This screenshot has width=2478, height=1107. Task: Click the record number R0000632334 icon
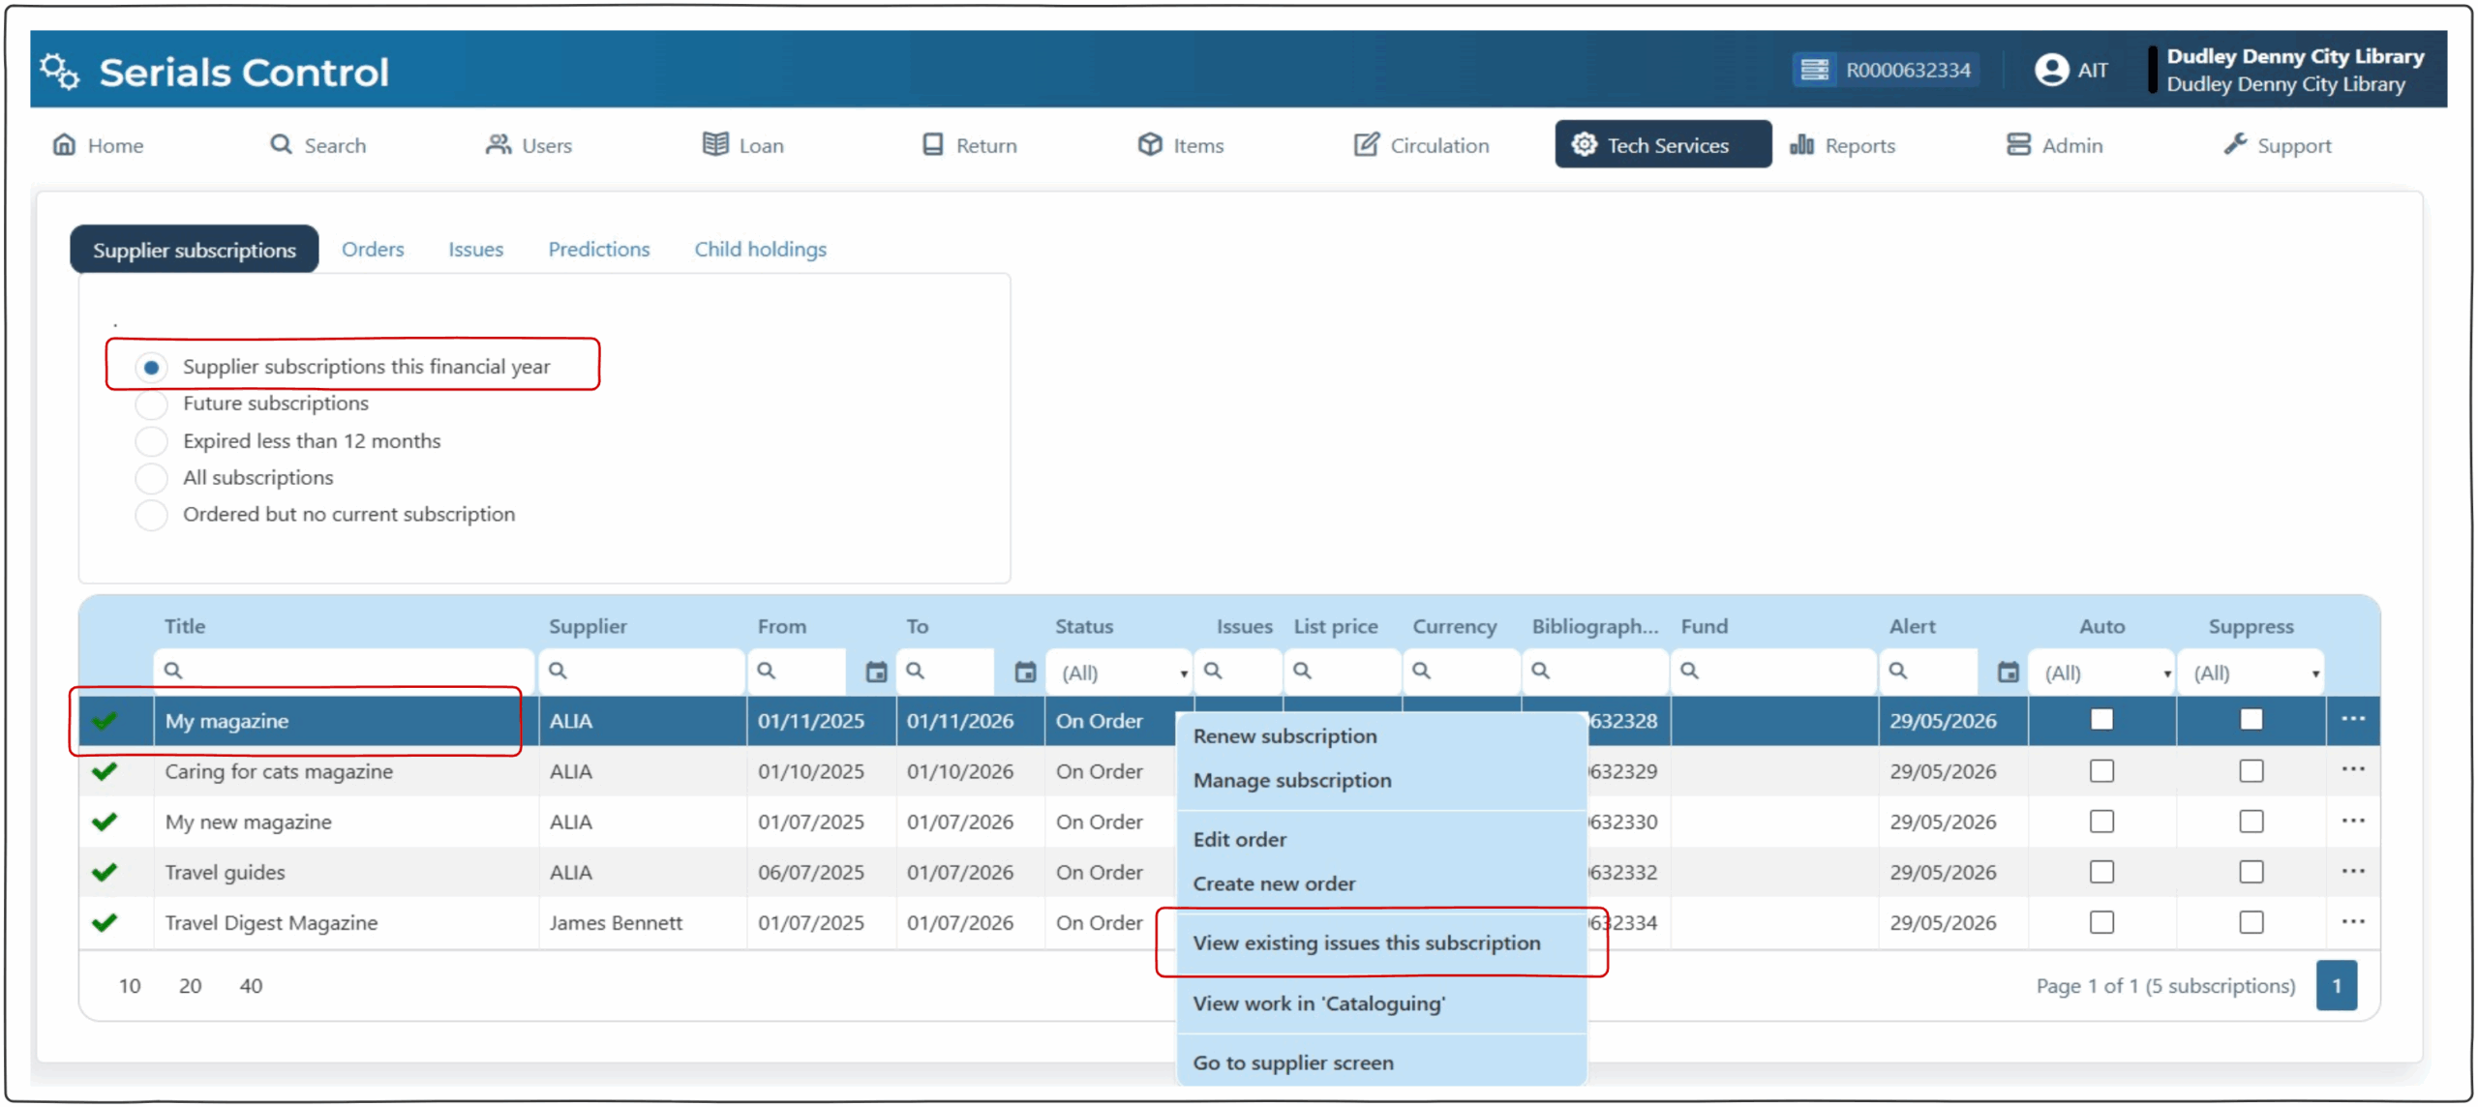[x=1814, y=70]
